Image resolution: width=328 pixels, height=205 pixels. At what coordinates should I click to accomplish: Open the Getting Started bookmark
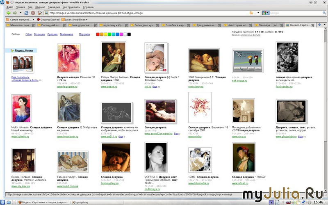pos(48,19)
